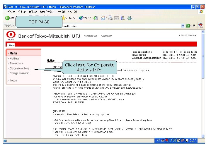211x158 pixels.
Task: Click the Print icon in toolbar
Action: click(x=110, y=18)
